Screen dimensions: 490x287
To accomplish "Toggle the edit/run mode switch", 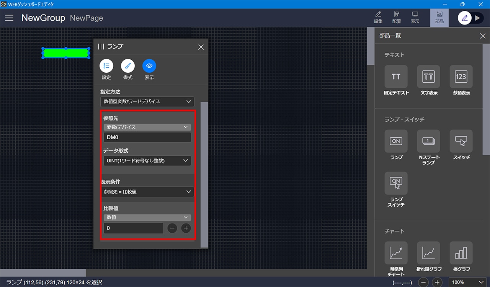I will [x=471, y=18].
